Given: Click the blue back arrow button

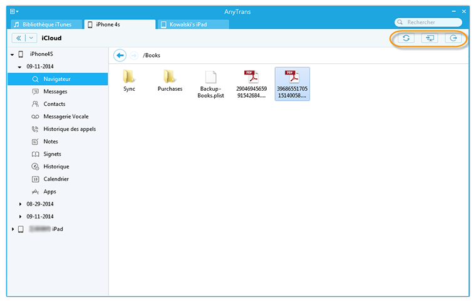Looking at the screenshot, I should click(x=120, y=55).
